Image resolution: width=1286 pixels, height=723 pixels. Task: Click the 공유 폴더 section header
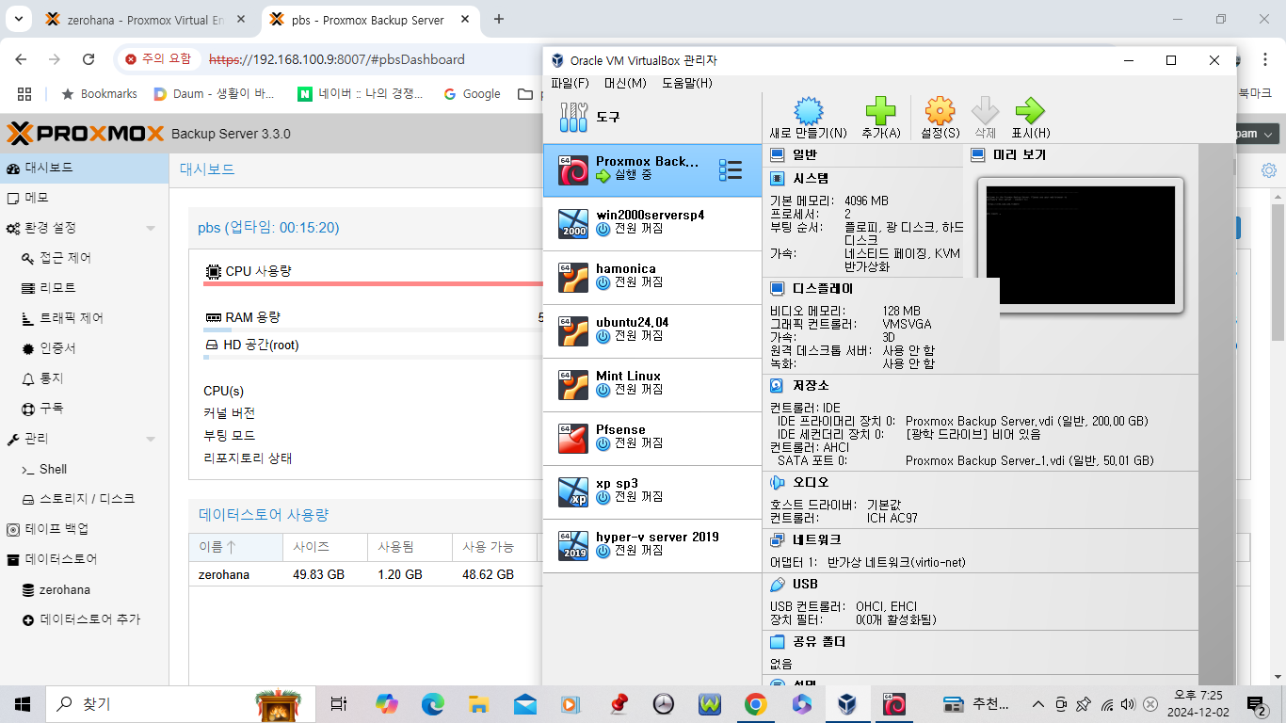[x=819, y=642]
